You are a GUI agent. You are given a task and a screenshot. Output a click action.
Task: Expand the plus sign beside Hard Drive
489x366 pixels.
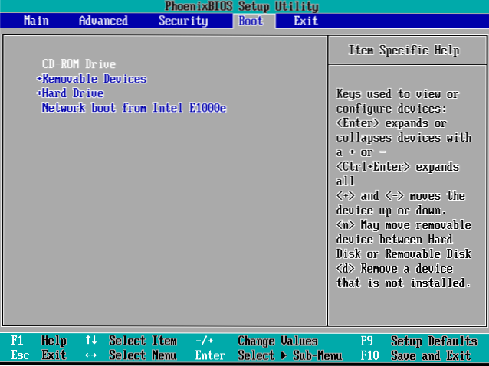[38, 93]
